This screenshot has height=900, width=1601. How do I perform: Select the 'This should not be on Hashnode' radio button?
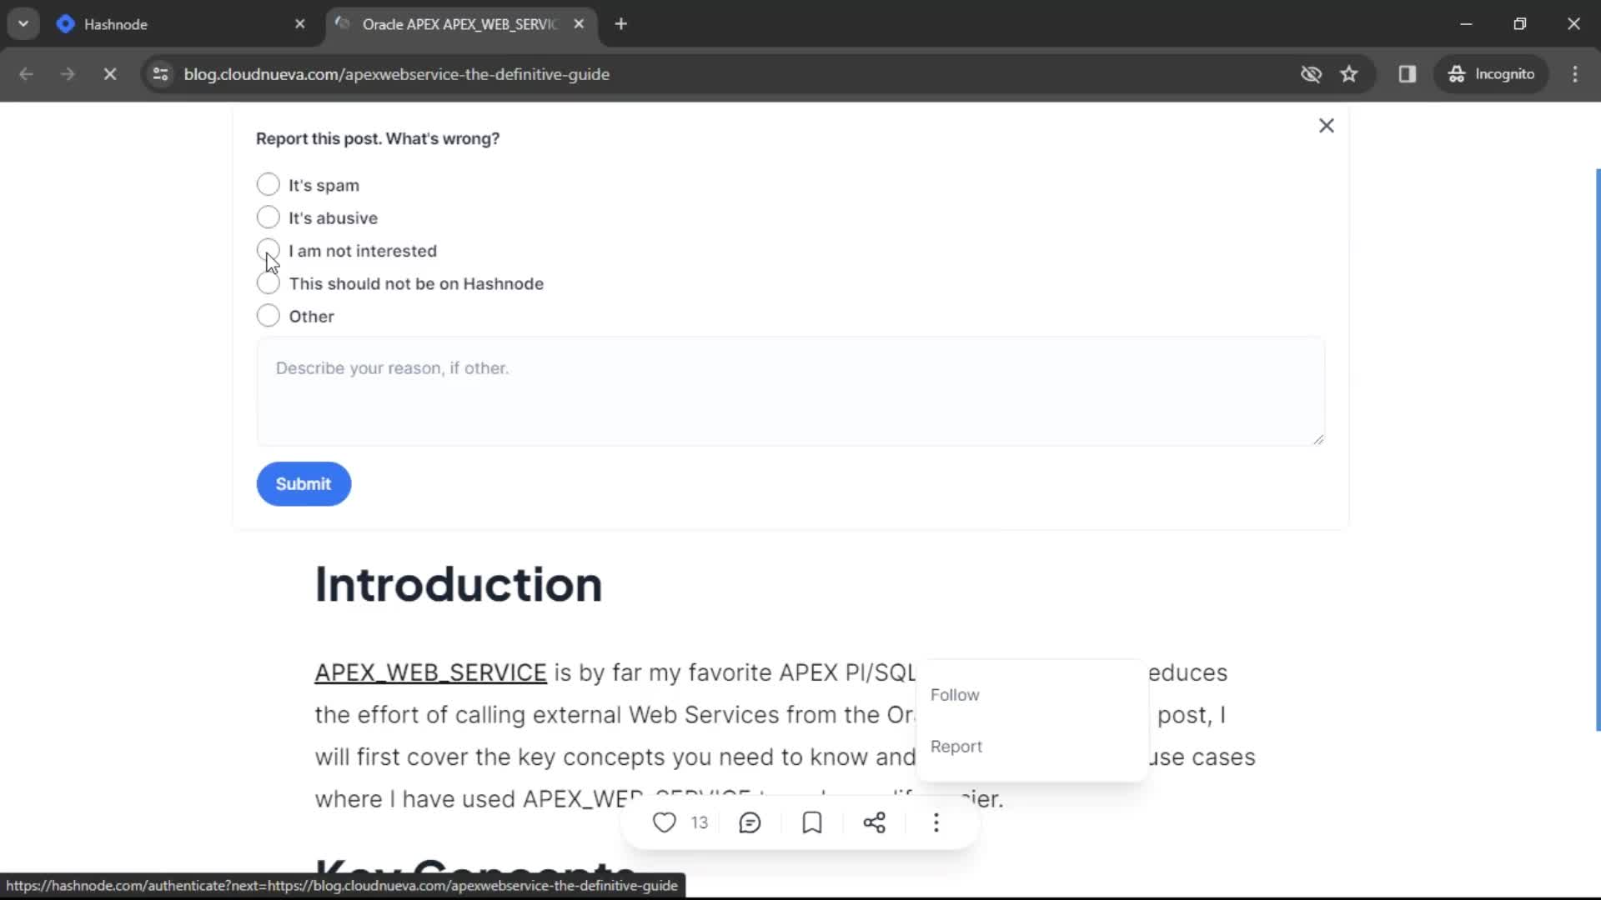267,283
